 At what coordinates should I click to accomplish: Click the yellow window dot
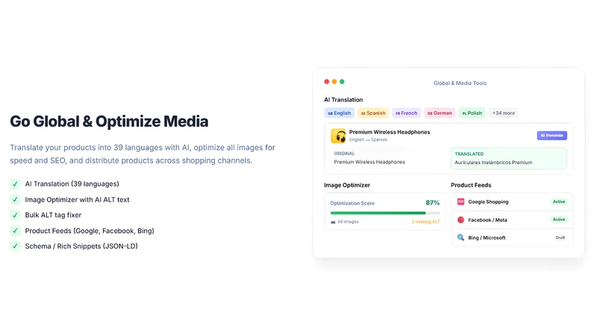tap(334, 81)
